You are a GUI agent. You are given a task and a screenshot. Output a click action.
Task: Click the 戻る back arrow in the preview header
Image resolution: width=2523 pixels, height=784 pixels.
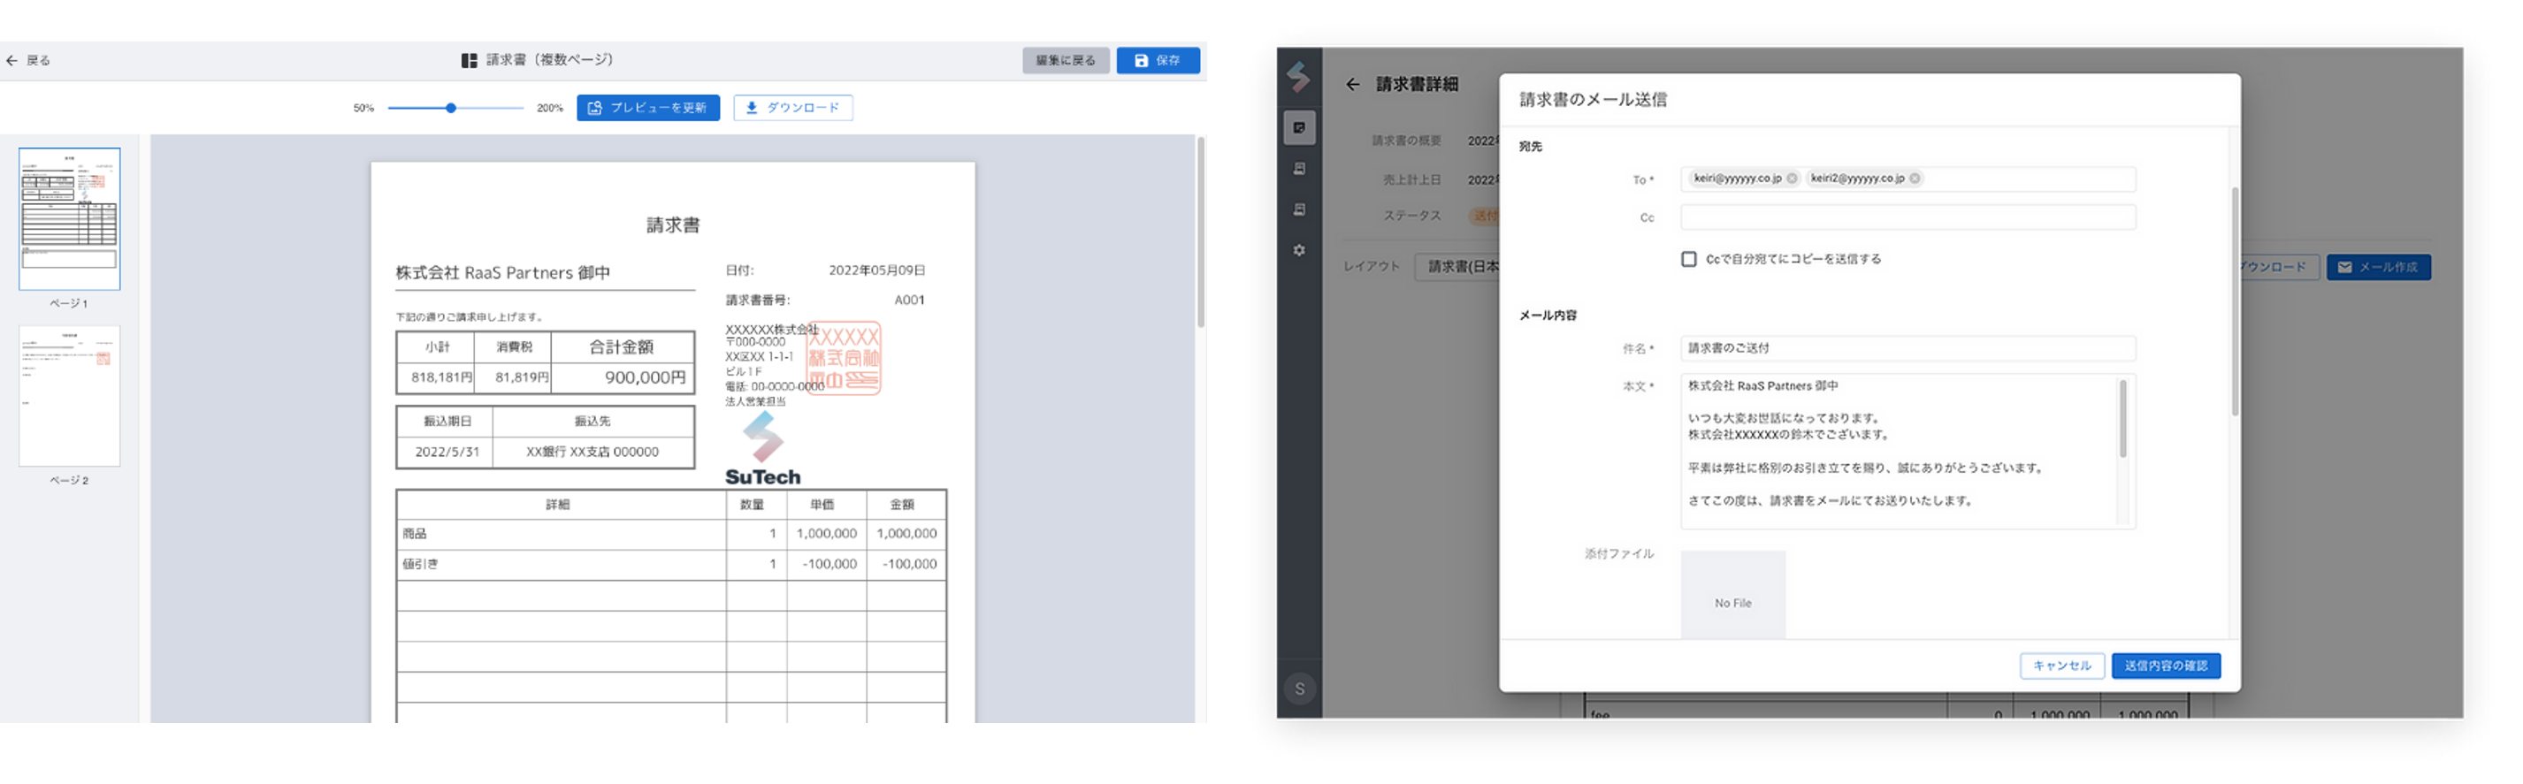(11, 61)
